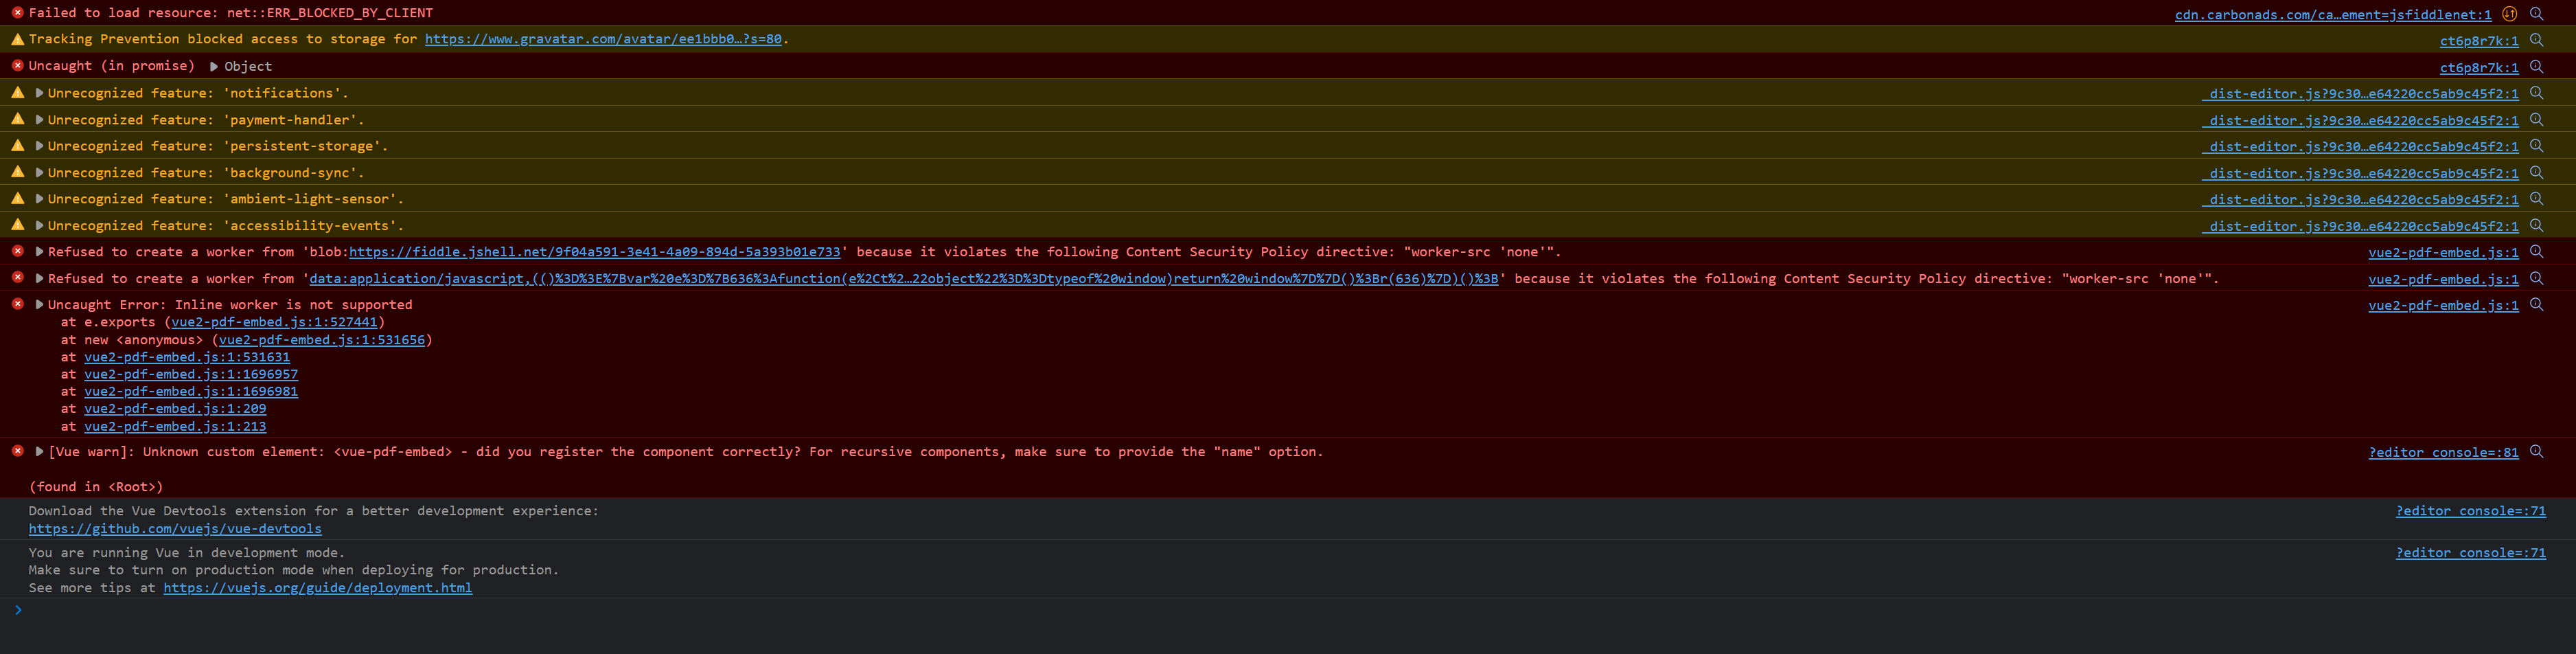Click the warning icon on the 'notifications' row
This screenshot has height=654, width=2576.
point(17,92)
